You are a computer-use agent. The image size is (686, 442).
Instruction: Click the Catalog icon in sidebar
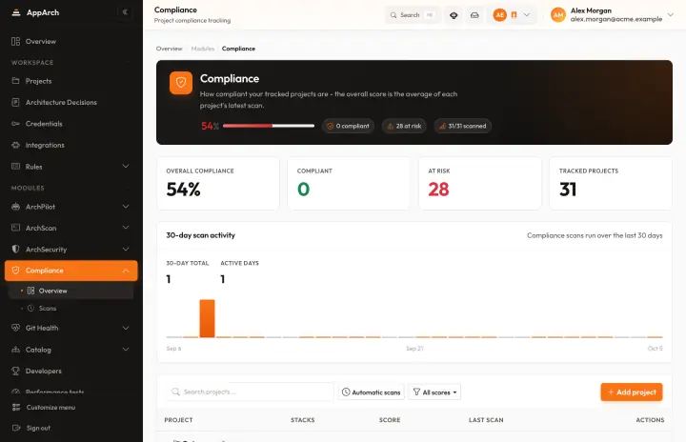(16, 350)
